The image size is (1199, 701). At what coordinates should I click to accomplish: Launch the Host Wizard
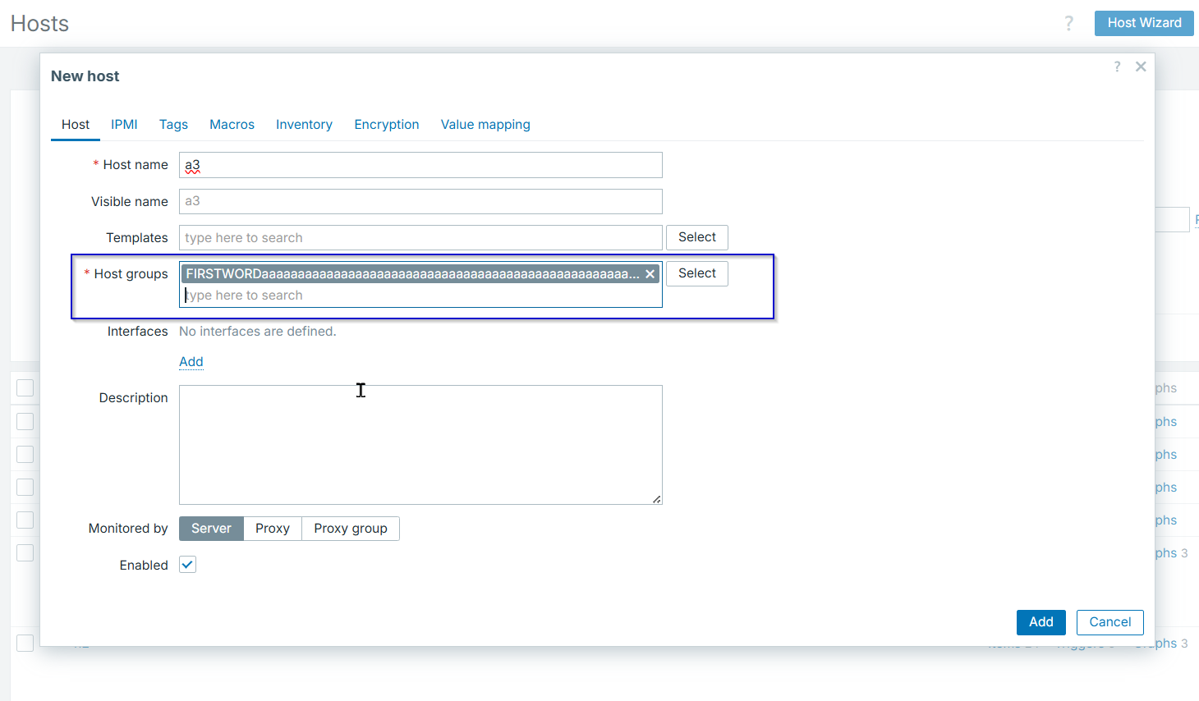pos(1143,23)
